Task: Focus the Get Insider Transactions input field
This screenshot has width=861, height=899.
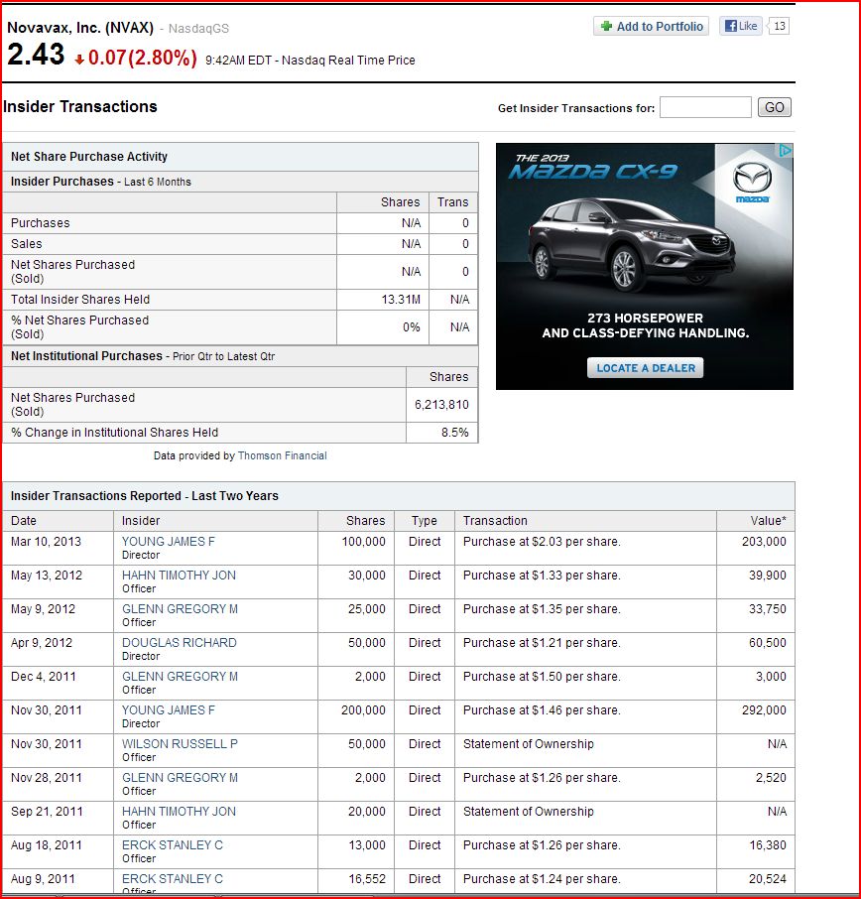Action: tap(705, 107)
